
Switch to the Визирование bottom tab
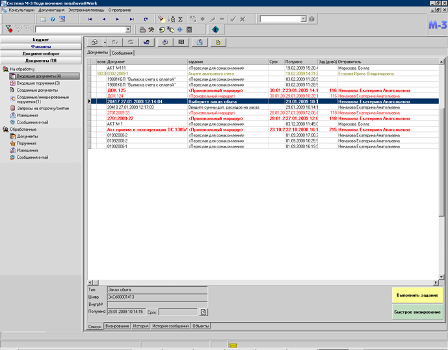117,326
